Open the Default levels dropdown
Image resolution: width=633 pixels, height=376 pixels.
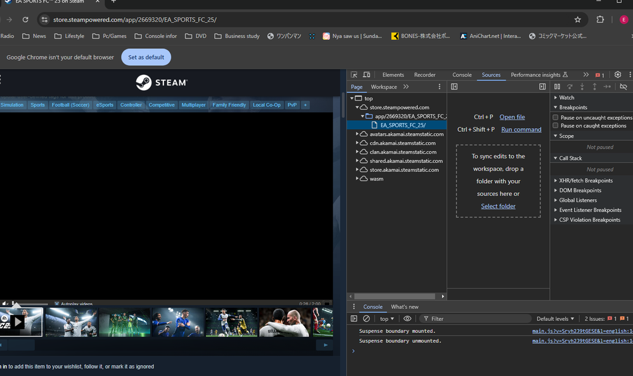coord(555,319)
